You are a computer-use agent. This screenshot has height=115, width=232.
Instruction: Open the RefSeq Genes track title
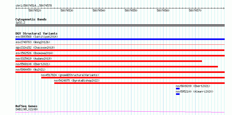click(x=27, y=106)
